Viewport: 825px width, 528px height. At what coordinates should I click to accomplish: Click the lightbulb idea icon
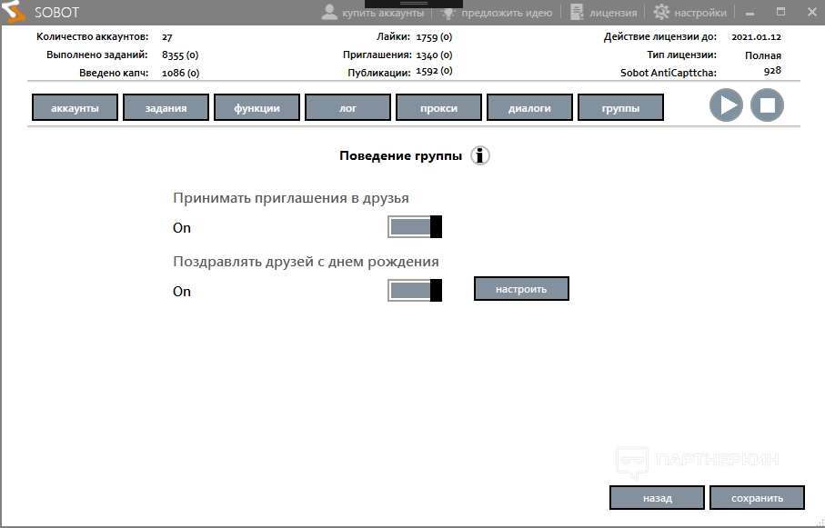point(448,13)
